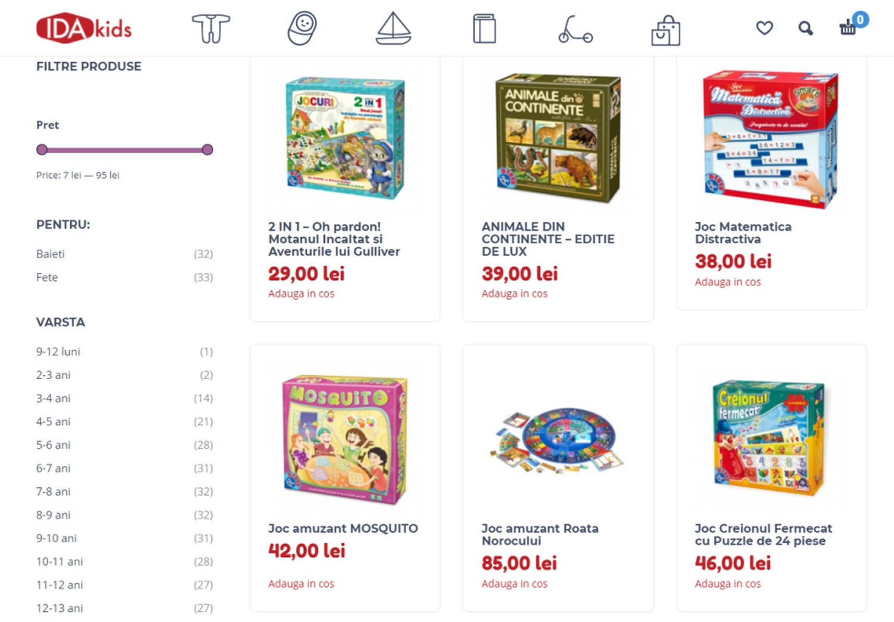Viewport: 894px width, 622px height.
Task: Filter products by Fete
Action: 47,277
